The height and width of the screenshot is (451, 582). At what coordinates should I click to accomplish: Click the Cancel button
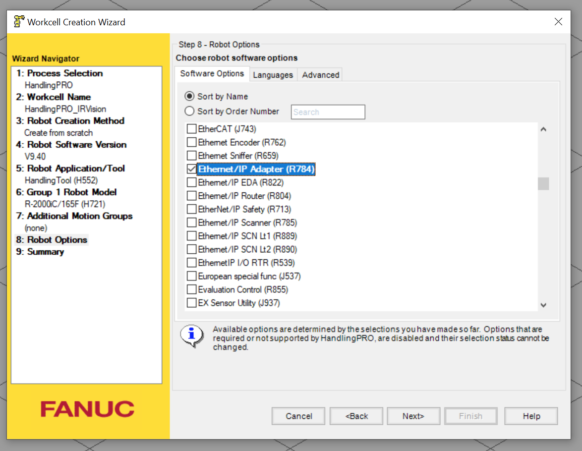[298, 416]
